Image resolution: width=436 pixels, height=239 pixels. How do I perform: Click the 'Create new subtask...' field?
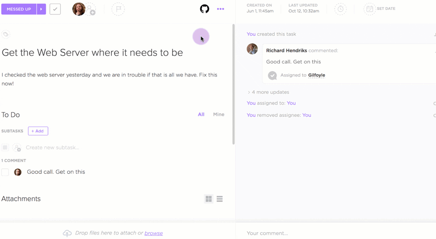click(52, 148)
